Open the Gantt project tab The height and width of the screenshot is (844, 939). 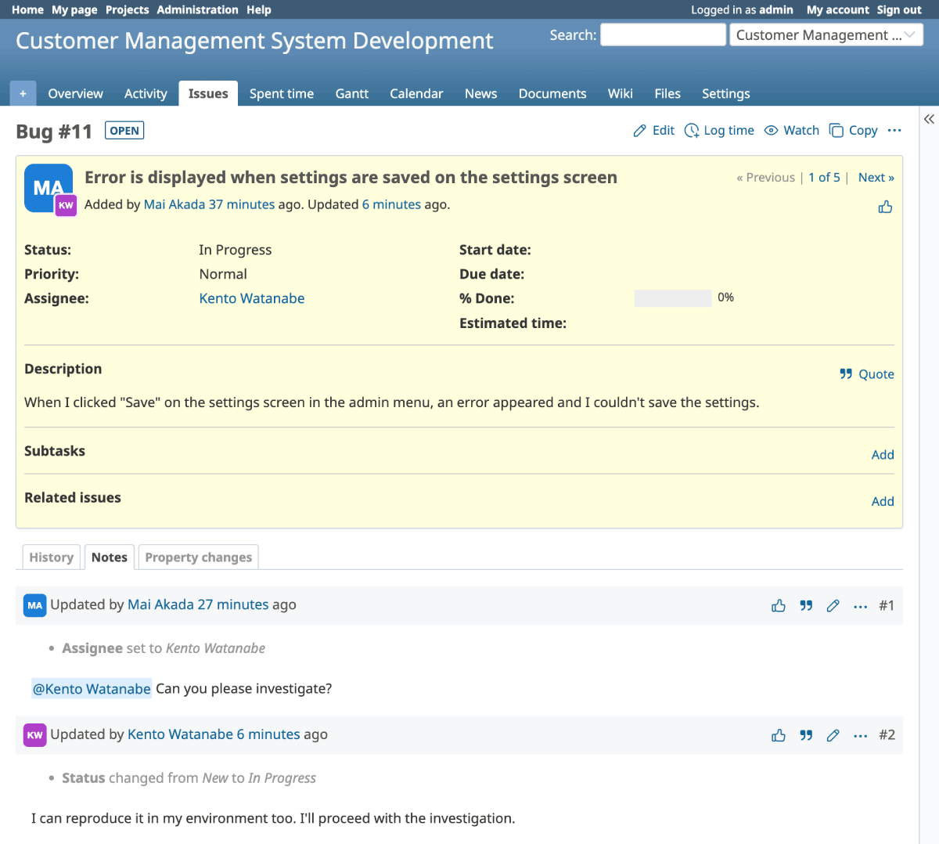pos(351,94)
